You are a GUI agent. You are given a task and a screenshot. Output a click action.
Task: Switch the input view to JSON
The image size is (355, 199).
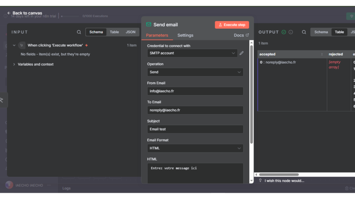point(130,32)
